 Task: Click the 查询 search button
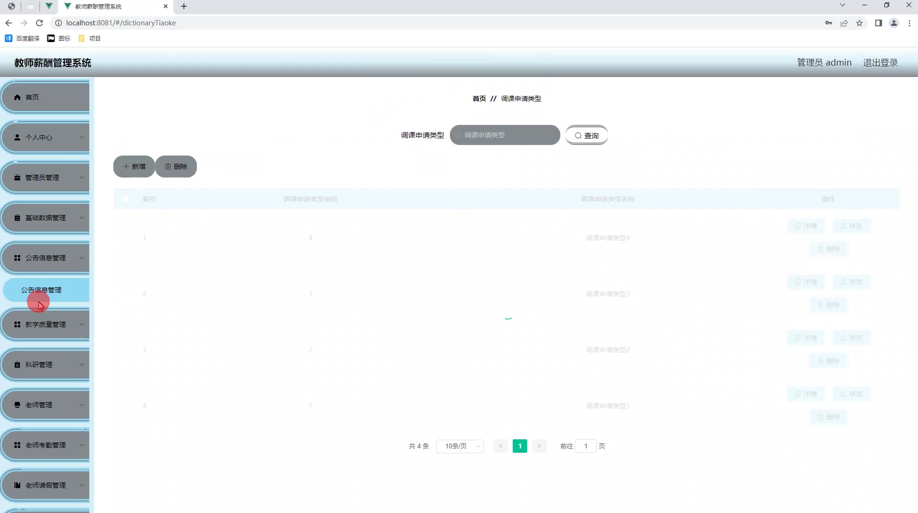(587, 135)
